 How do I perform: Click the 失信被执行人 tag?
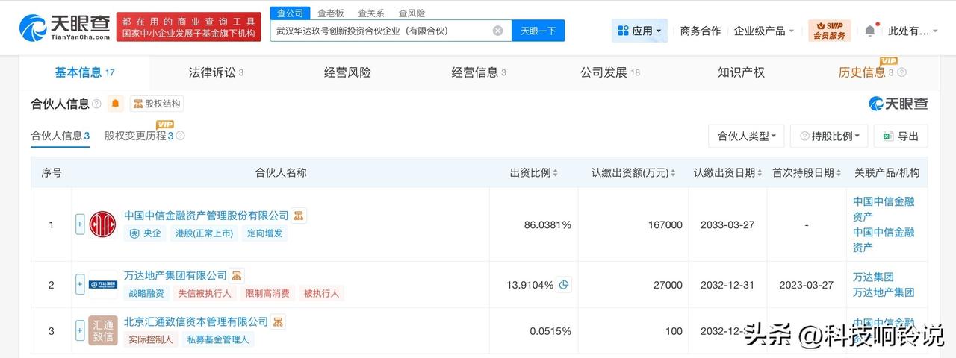[x=205, y=294]
